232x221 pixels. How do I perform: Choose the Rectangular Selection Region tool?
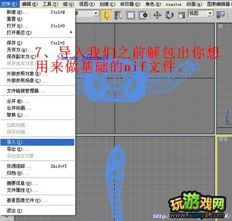point(131,15)
